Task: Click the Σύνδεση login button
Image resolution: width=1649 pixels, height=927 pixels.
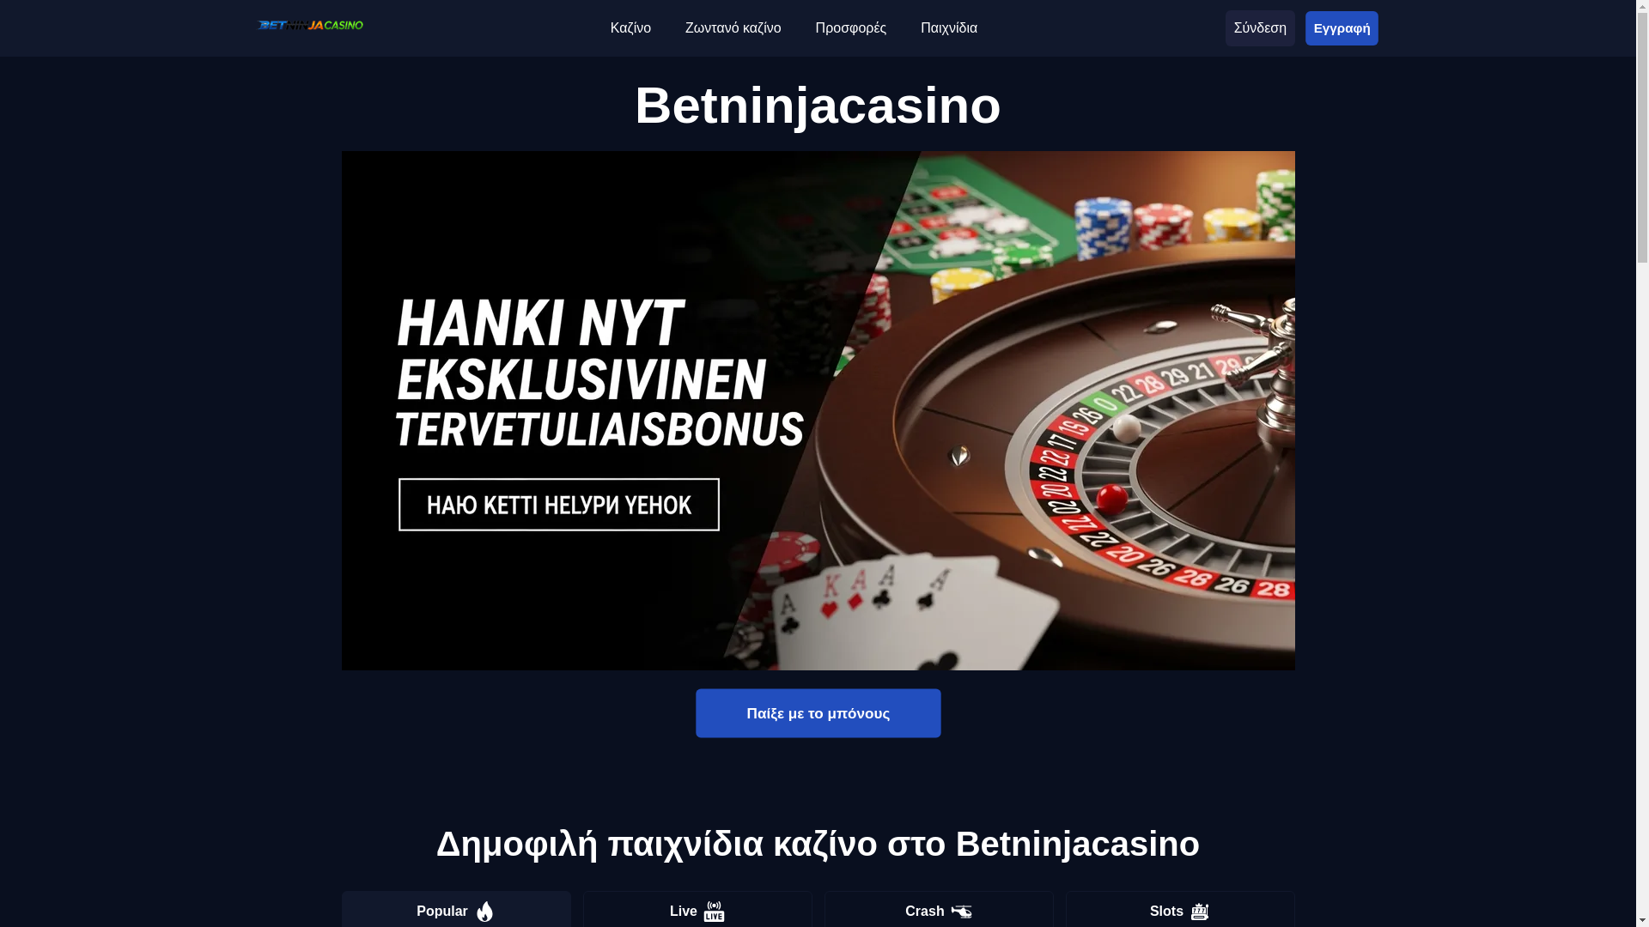Action: (x=1260, y=28)
